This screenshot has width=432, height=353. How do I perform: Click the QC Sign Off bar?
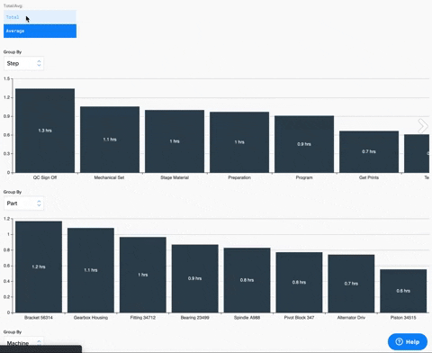point(45,131)
